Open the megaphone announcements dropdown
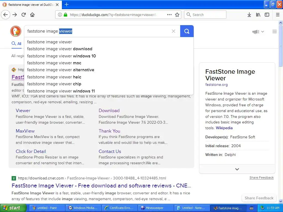The width and height of the screenshot is (283, 212). (258, 32)
